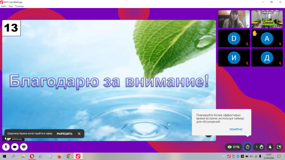Select the presenter's webcam video tile
Image resolution: width=285 pixels, height=160 pixels.
click(234, 19)
